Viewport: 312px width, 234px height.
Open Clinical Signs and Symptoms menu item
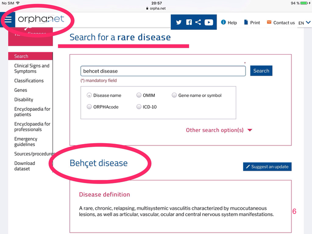pyautogui.click(x=32, y=68)
